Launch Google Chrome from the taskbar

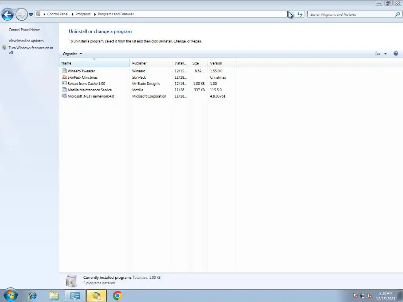(117, 296)
